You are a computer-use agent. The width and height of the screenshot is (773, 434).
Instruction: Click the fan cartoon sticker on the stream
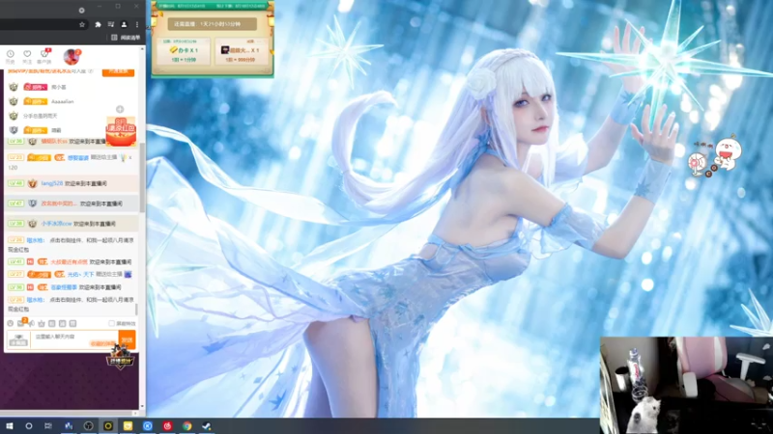coord(714,157)
